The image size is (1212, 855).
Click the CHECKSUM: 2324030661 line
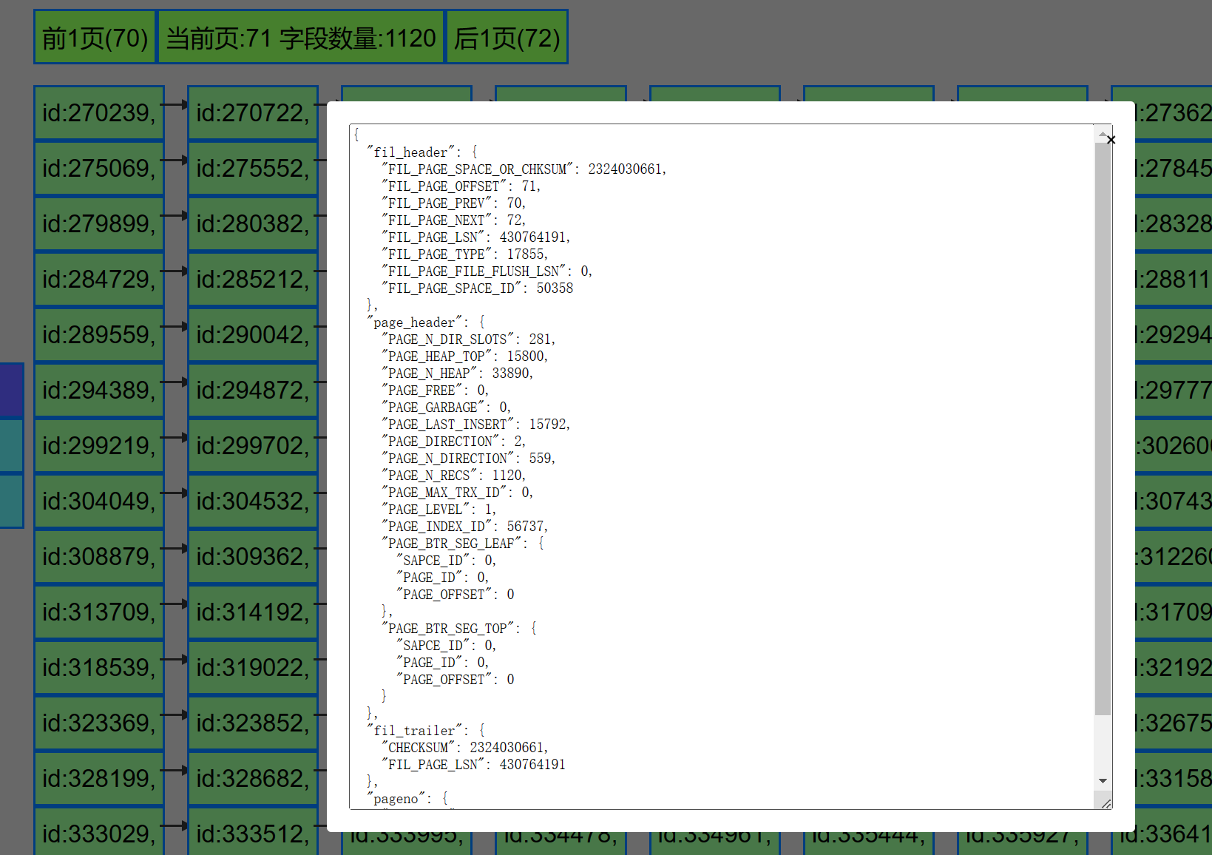click(x=464, y=748)
